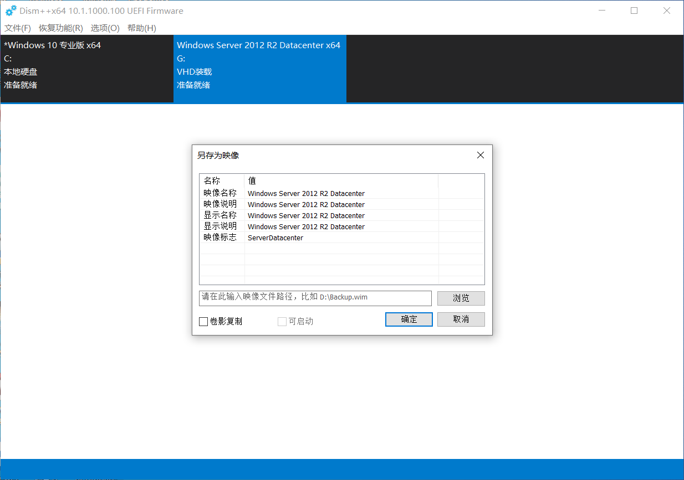The image size is (684, 480).
Task: Open the 选项(O) menu
Action: [x=105, y=28]
